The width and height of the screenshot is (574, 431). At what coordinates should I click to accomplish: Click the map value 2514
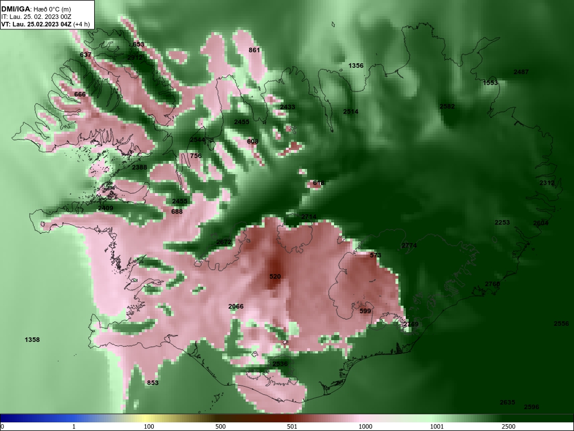tap(351, 111)
